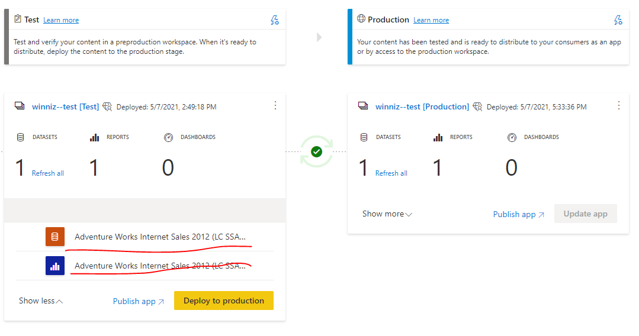Click the Reports bar chart icon in Production card
This screenshot has width=639, height=336.
[438, 138]
